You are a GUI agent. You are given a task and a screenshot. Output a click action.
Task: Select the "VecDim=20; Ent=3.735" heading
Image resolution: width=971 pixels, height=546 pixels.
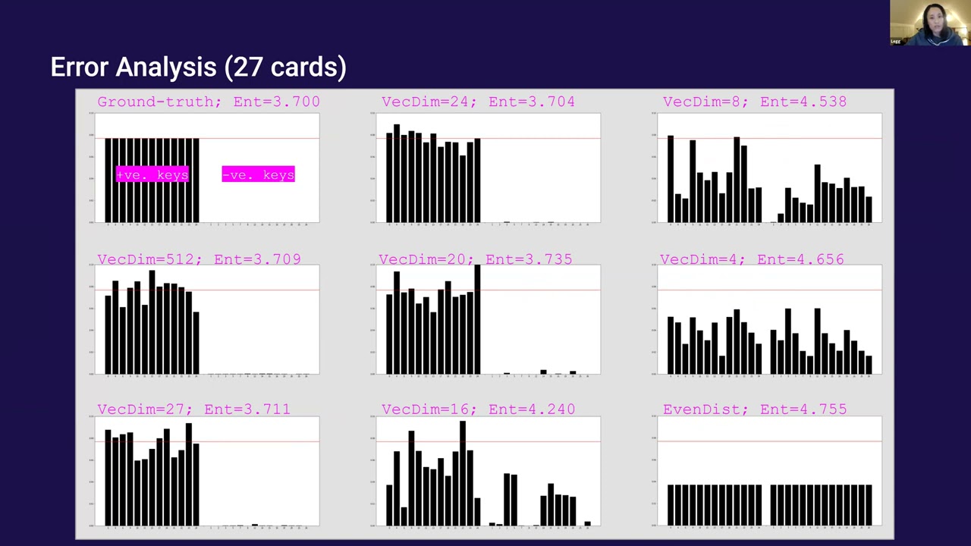pos(476,259)
